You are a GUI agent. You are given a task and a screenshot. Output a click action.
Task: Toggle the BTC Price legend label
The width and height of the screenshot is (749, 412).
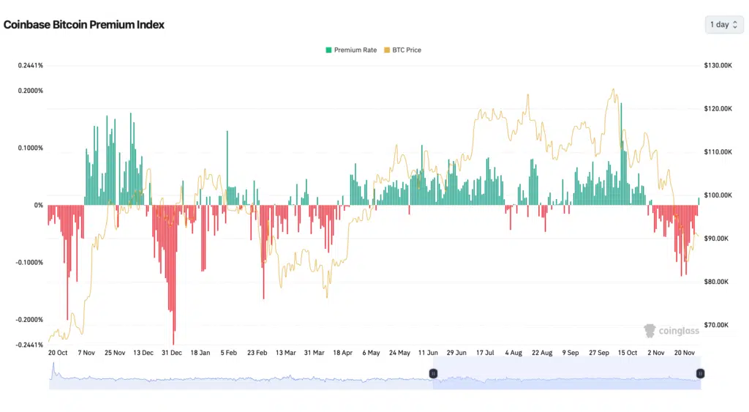tap(407, 50)
